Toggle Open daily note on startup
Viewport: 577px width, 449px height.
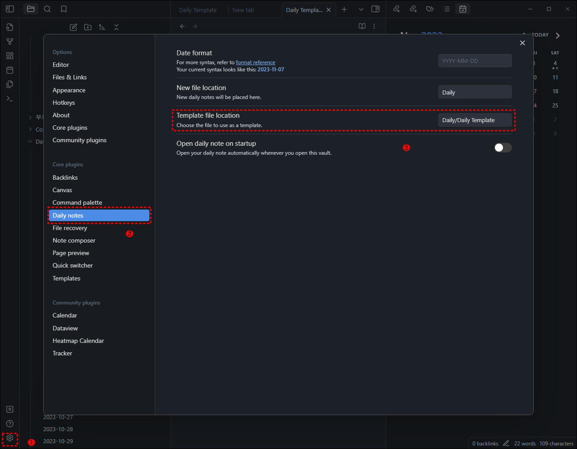503,148
